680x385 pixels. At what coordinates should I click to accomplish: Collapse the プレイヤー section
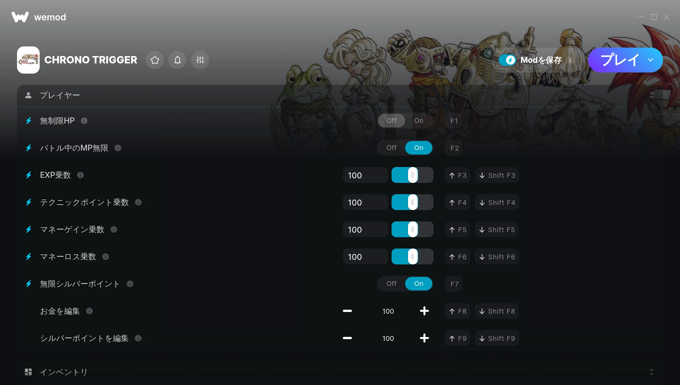point(652,95)
